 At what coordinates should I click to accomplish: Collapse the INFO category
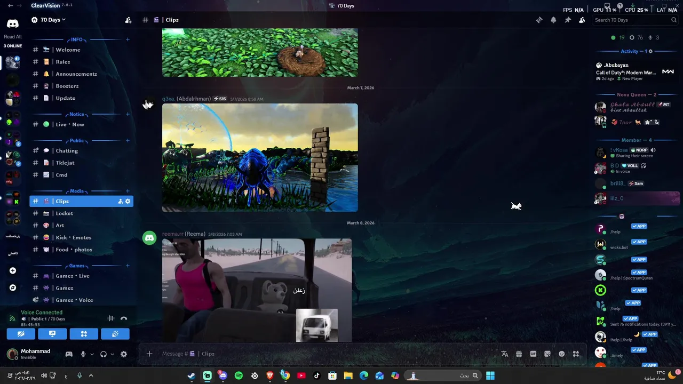pos(77,39)
